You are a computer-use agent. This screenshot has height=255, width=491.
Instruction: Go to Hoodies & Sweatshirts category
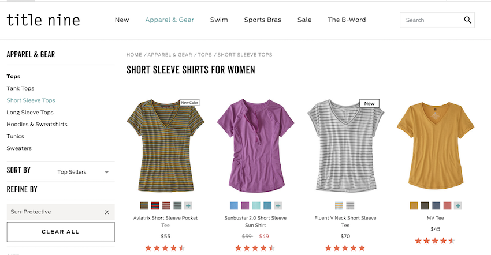tap(37, 124)
